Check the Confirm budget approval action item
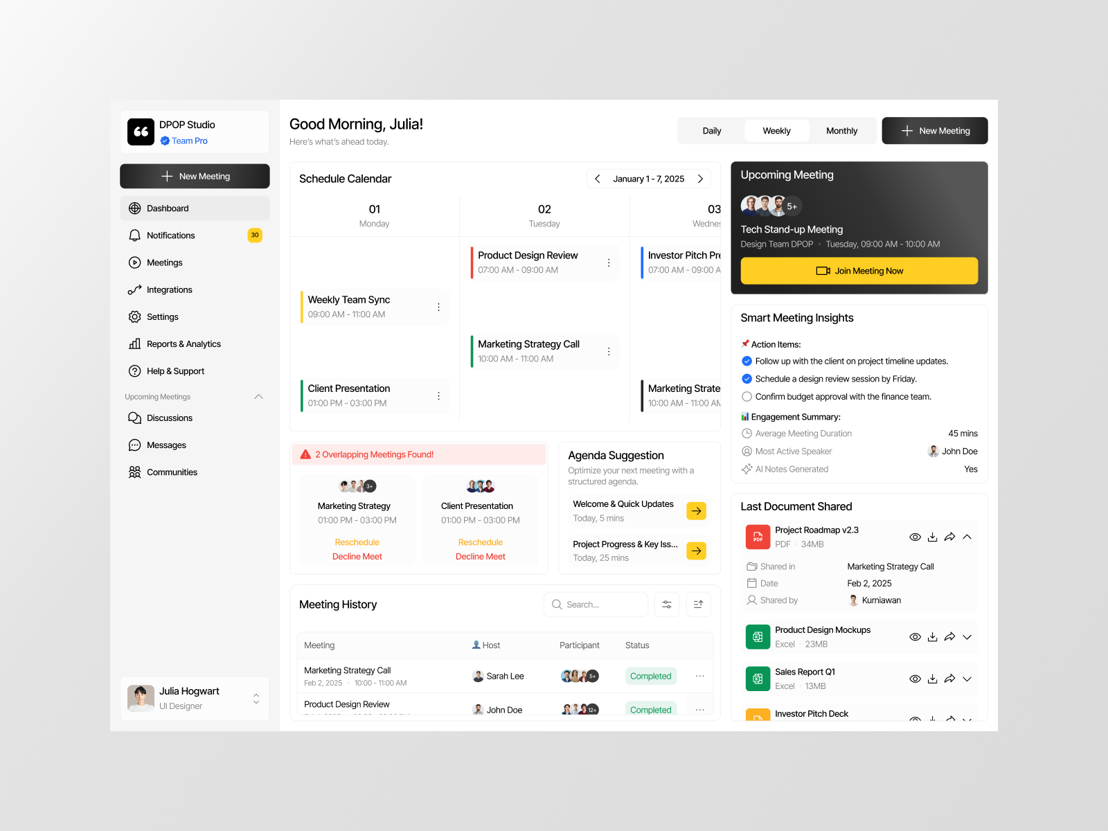1108x831 pixels. [747, 396]
